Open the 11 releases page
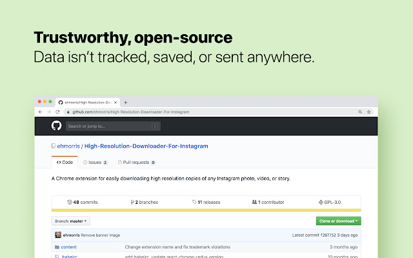The height and width of the screenshot is (258, 413). click(206, 202)
